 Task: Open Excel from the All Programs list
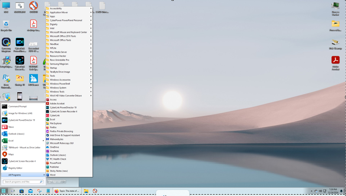(x=69, y=119)
